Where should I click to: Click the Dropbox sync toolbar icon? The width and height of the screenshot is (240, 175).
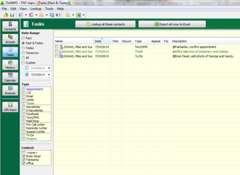click(52, 15)
